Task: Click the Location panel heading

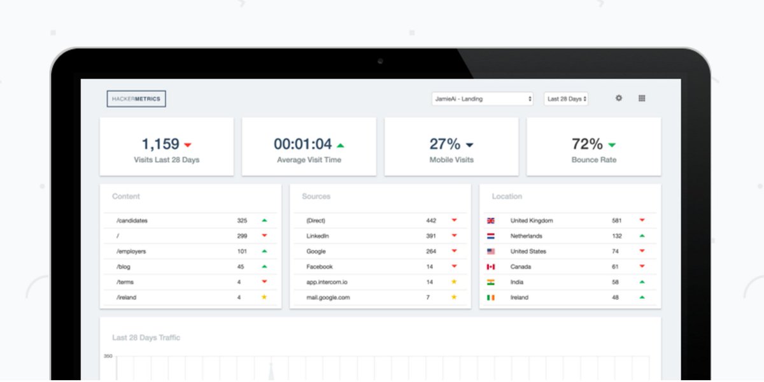Action: [507, 197]
